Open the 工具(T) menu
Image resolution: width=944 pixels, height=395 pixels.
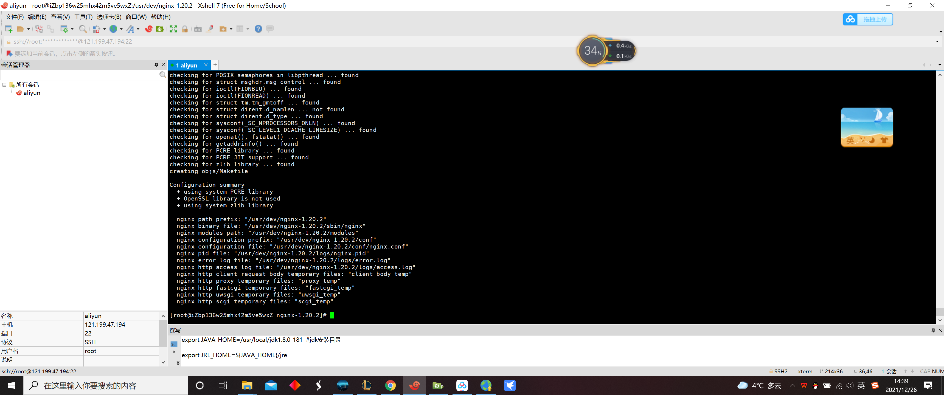[83, 17]
